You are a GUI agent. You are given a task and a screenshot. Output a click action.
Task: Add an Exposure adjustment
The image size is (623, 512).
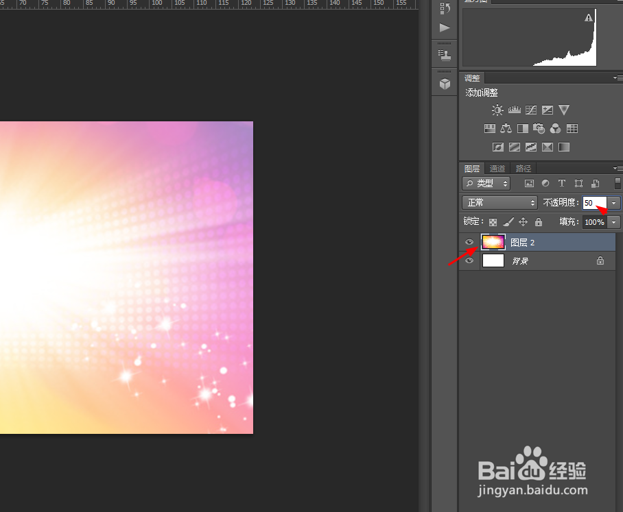click(548, 110)
